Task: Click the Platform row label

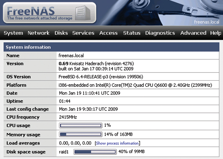Action: (16, 85)
